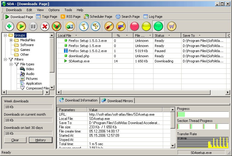Image resolution: width=232 pixels, height=156 pixels.
Task: Click the Section Thread Progress bar
Action: 203,126
